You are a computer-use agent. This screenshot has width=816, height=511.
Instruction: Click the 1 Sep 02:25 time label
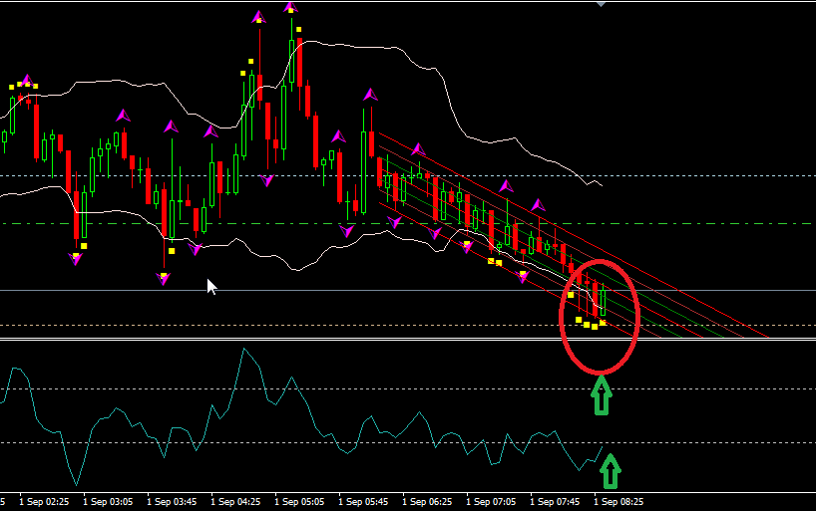44,502
